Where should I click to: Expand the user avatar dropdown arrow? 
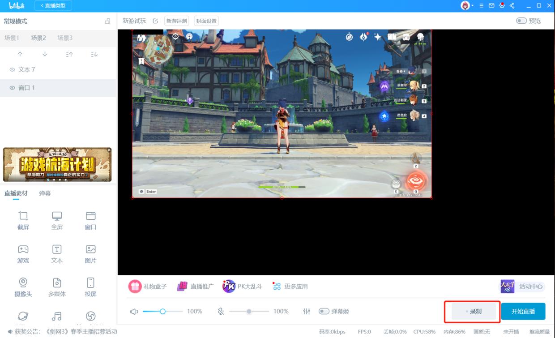[x=473, y=6]
